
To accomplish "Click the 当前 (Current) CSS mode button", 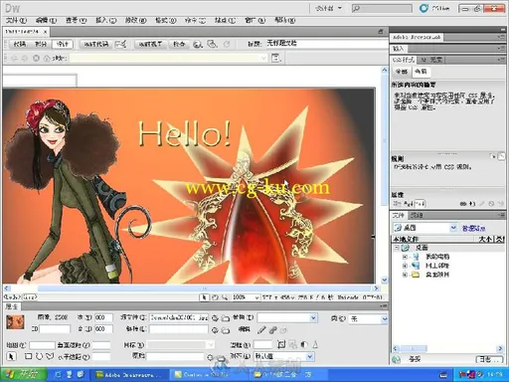I will point(421,72).
